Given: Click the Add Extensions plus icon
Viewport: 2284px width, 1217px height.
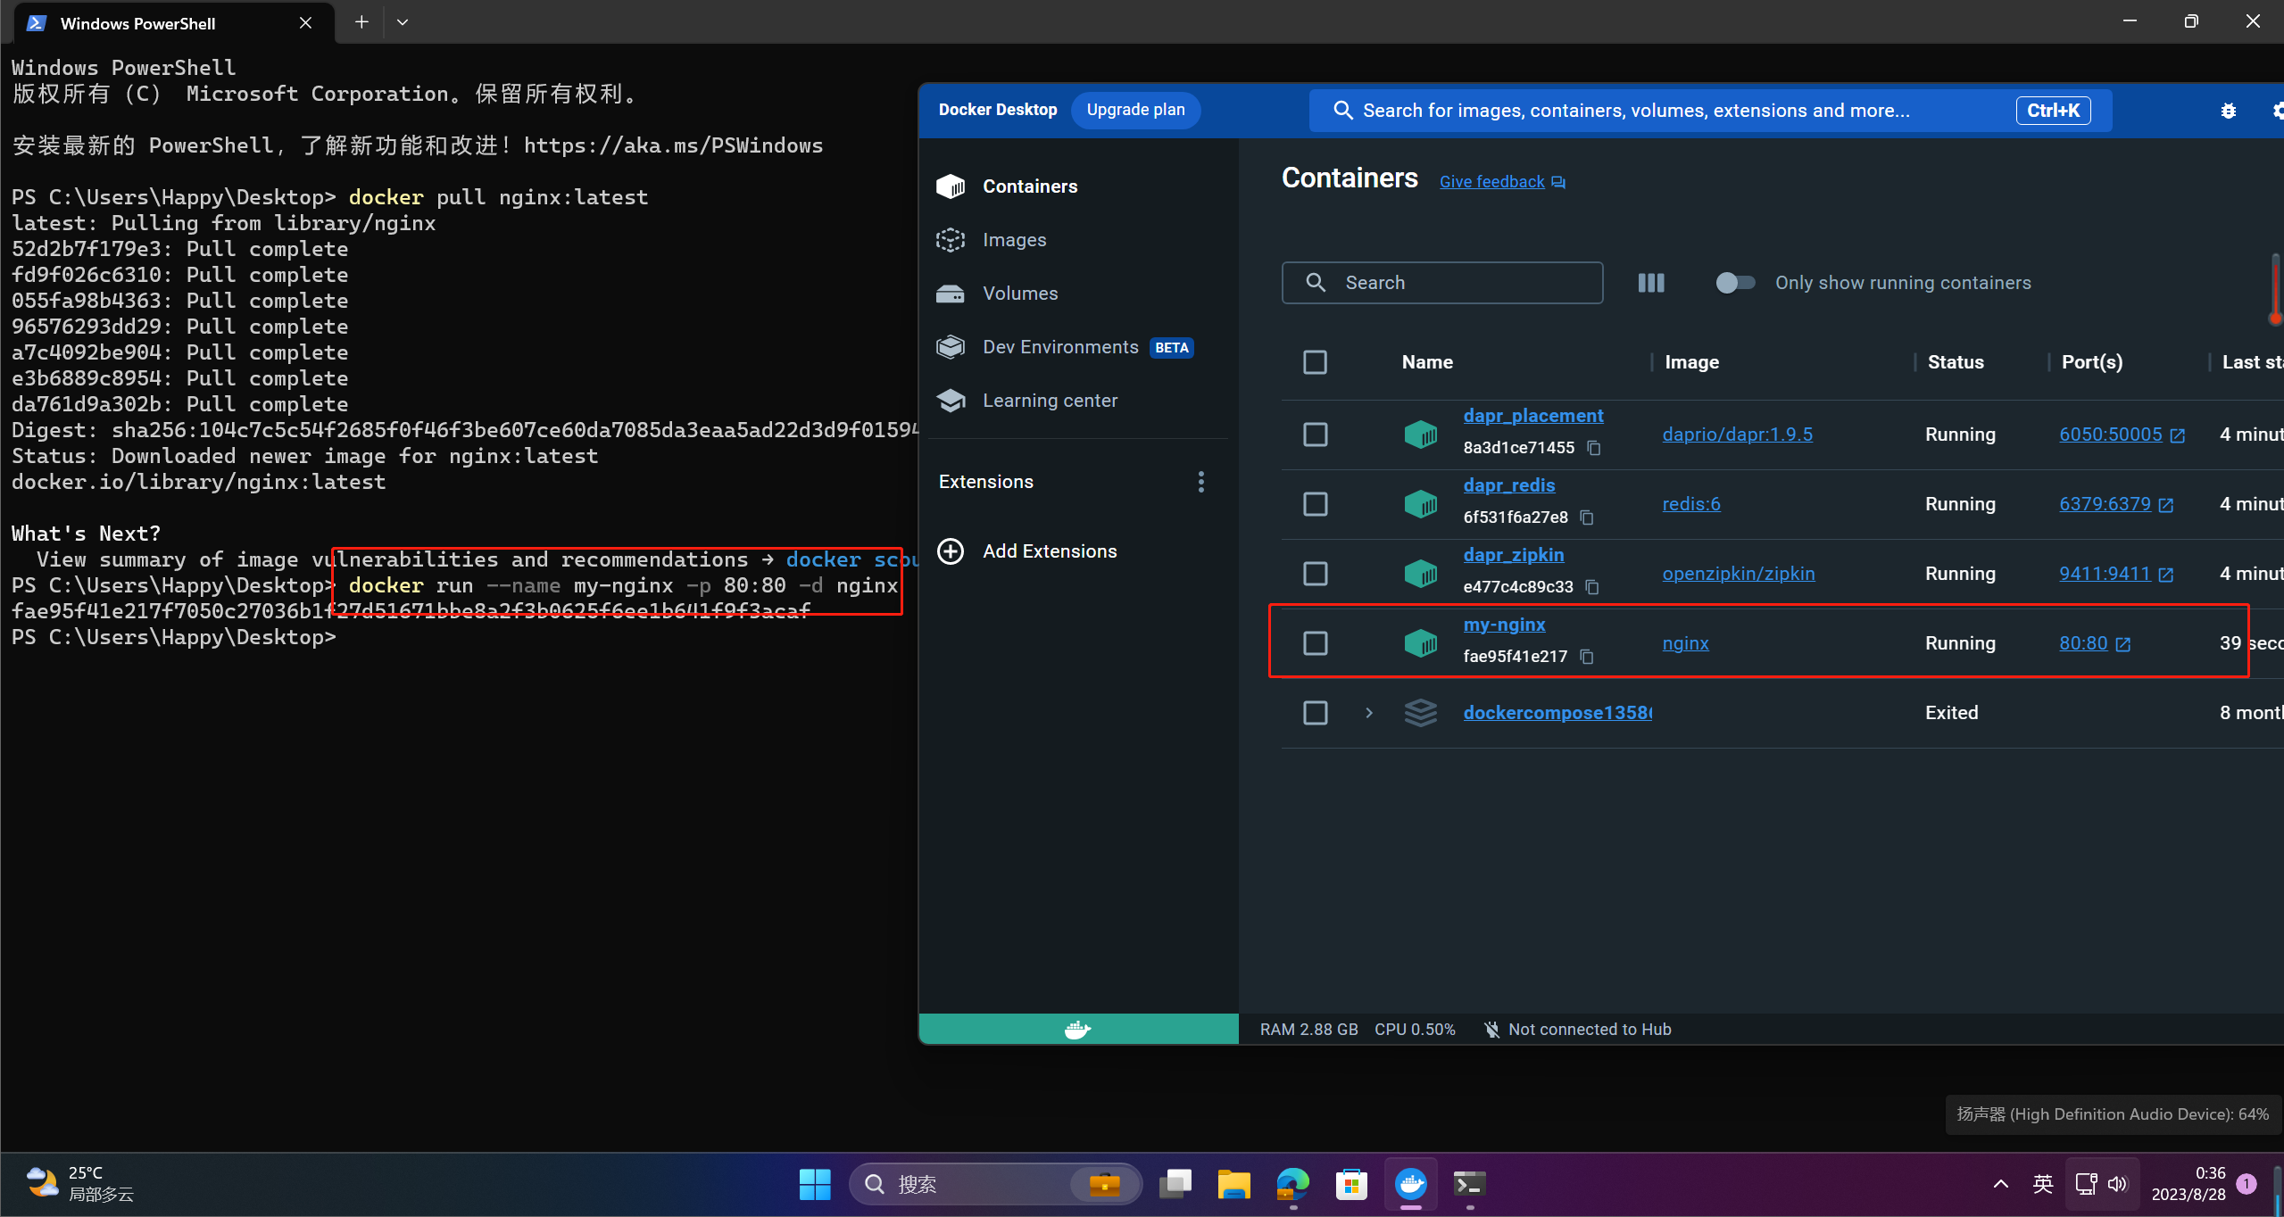Looking at the screenshot, I should (951, 551).
